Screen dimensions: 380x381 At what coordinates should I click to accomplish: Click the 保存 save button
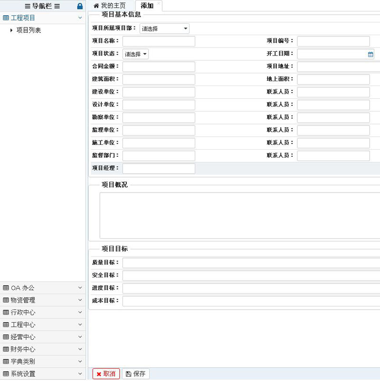coord(136,374)
